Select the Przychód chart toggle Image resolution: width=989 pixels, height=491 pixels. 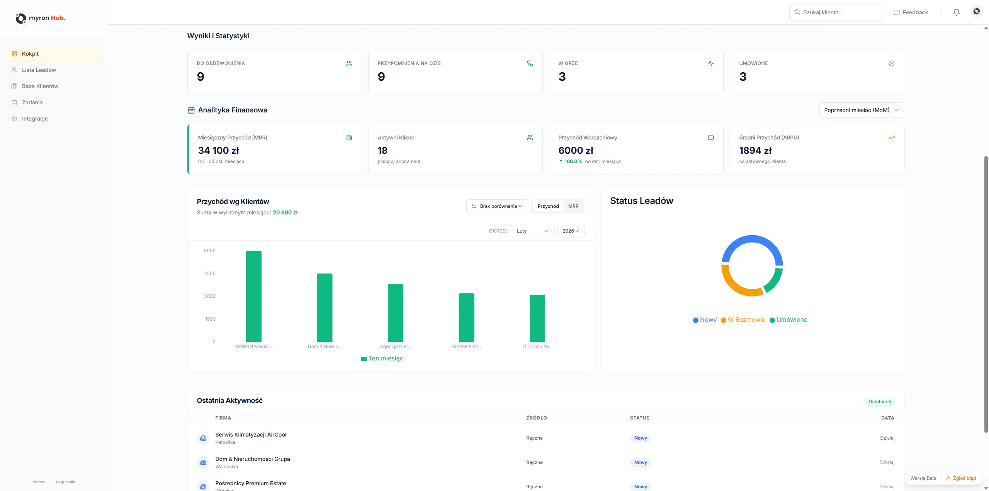click(548, 206)
